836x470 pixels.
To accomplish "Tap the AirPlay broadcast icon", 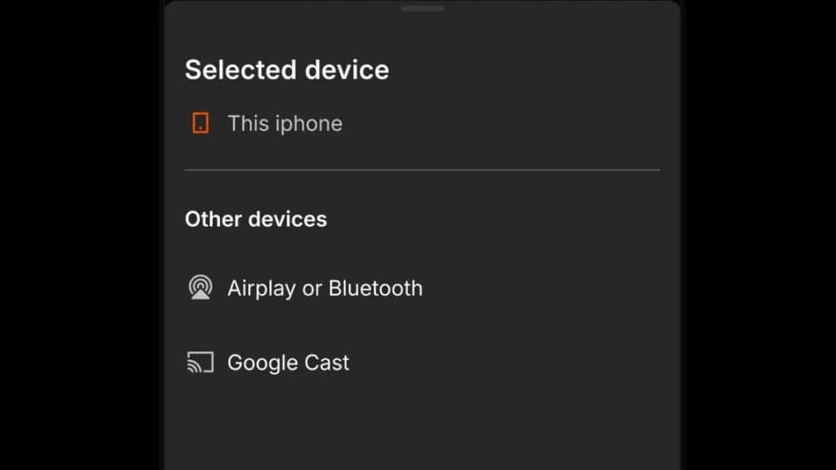I will point(200,287).
